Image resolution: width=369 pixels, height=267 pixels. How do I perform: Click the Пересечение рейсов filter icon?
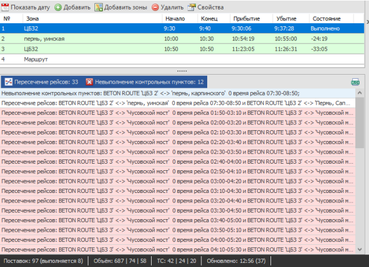point(9,81)
